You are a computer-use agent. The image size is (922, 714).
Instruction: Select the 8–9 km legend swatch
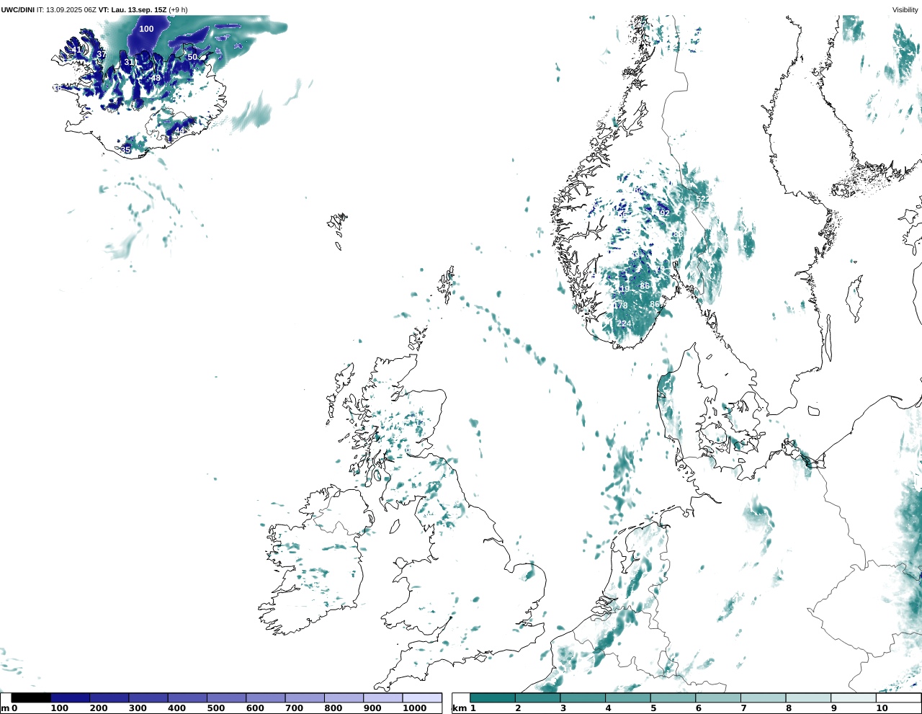point(807,697)
